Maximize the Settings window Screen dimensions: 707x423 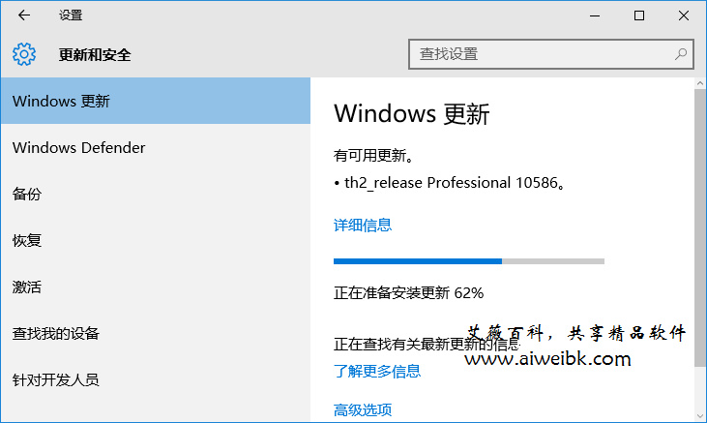(639, 15)
